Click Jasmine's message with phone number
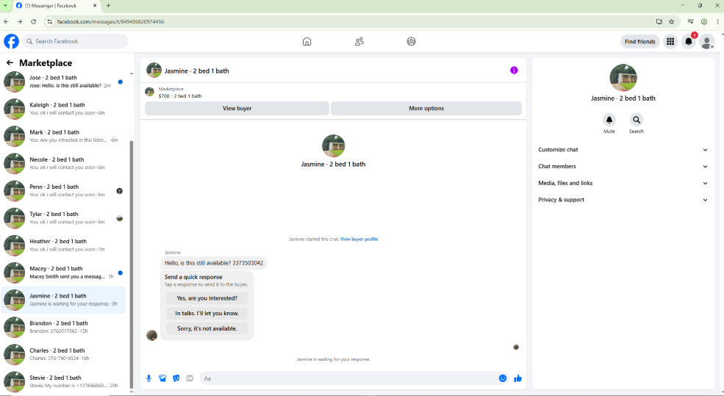Viewport: 724px width, 396px height. click(214, 263)
